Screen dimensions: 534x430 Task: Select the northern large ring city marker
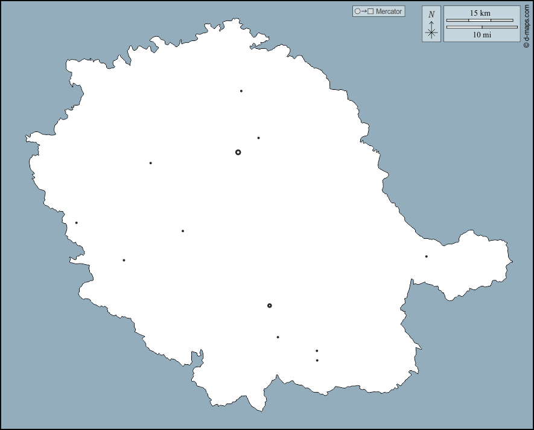coord(238,153)
